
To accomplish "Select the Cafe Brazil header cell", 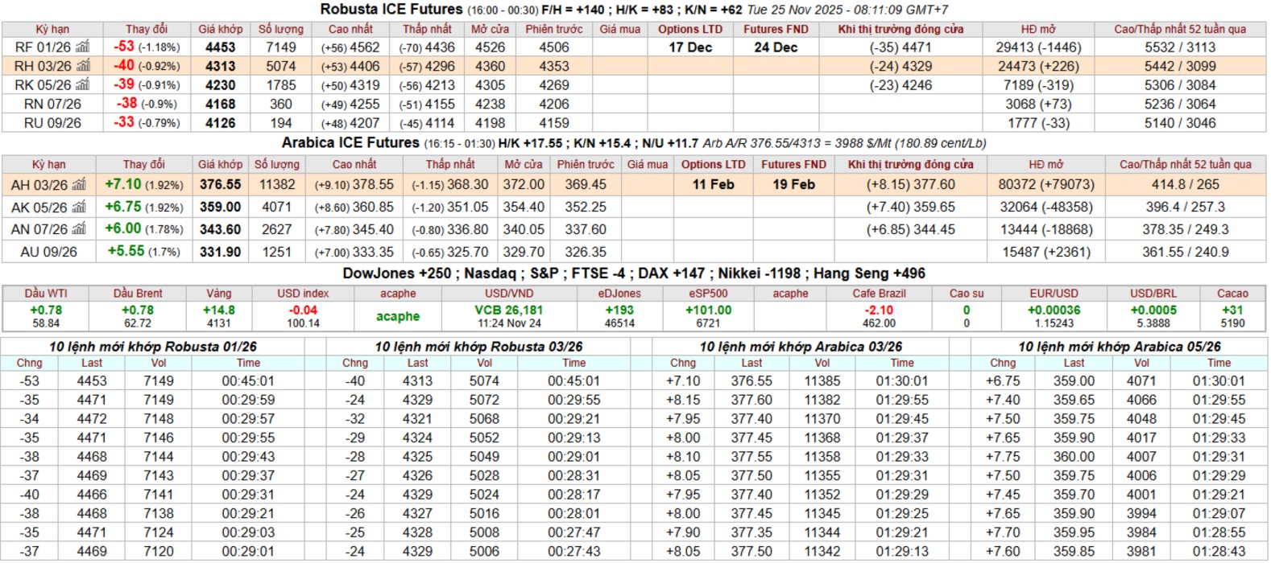I will 879,294.
